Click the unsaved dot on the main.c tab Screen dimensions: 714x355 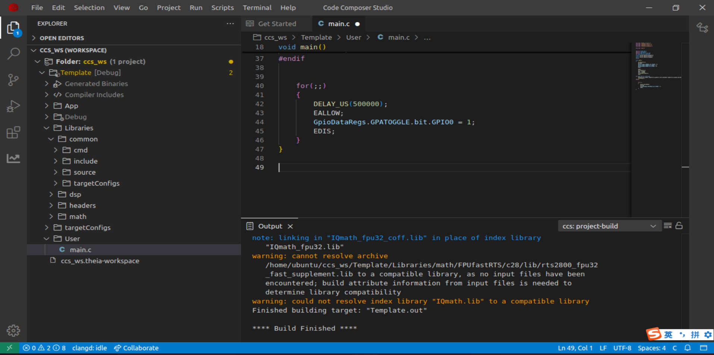(x=357, y=24)
